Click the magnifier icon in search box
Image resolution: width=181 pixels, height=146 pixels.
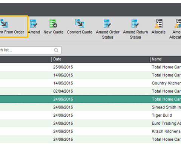tap(56, 50)
